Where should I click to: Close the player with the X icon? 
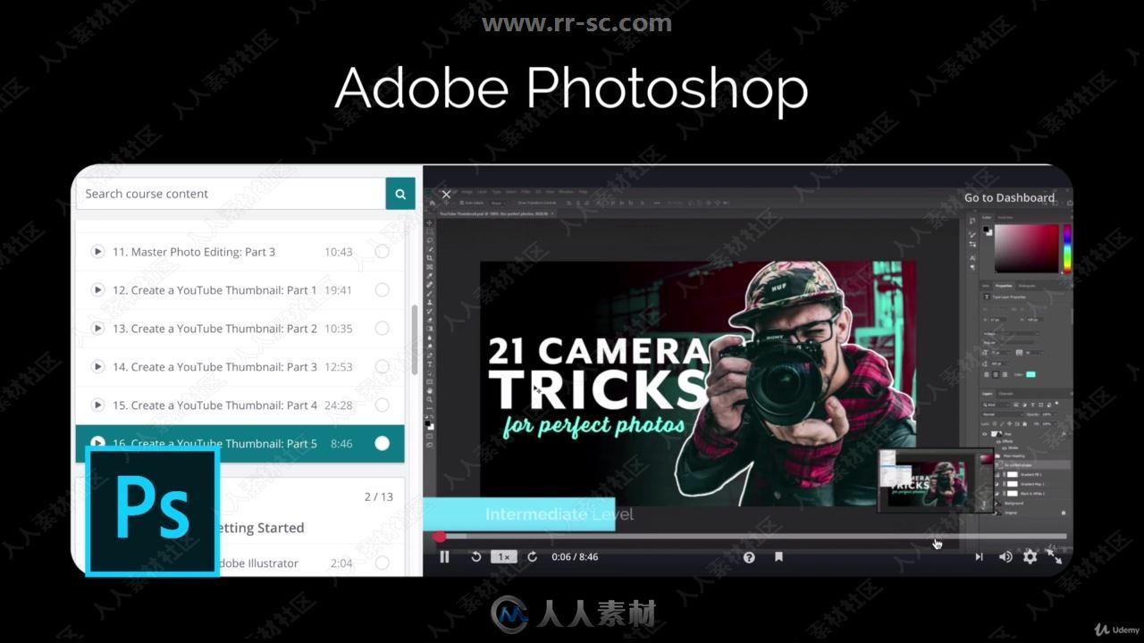[x=446, y=194]
